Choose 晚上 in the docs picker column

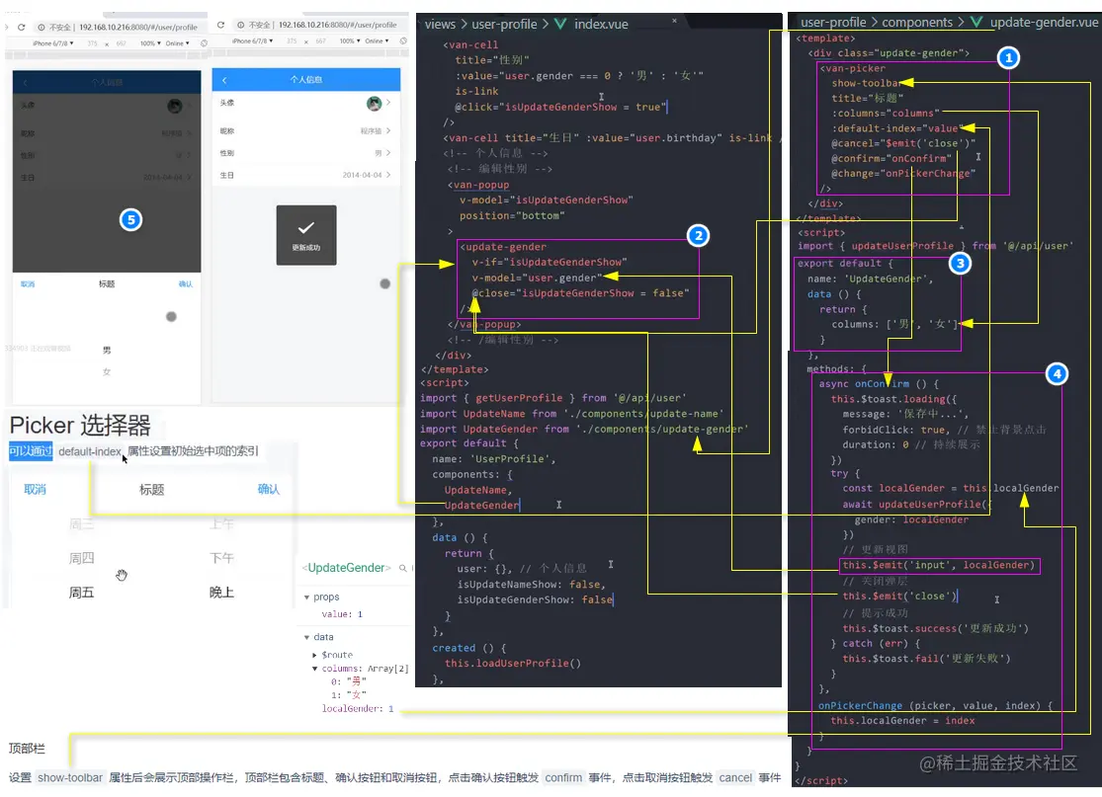point(222,593)
